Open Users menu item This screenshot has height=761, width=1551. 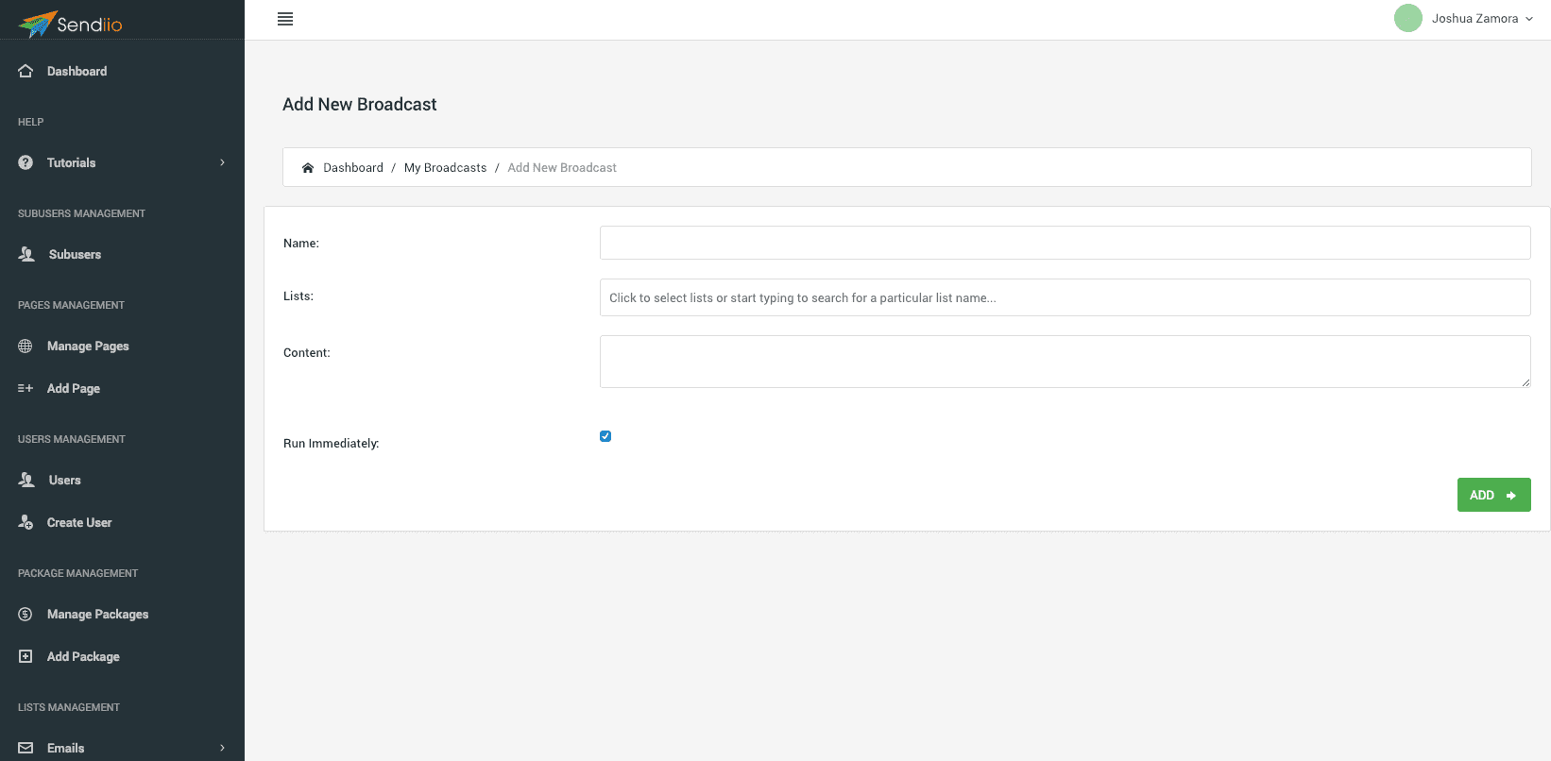[65, 480]
